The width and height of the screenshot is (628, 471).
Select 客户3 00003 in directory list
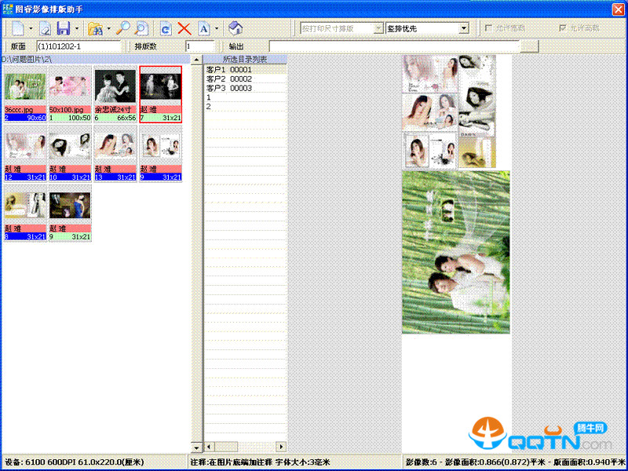point(229,88)
